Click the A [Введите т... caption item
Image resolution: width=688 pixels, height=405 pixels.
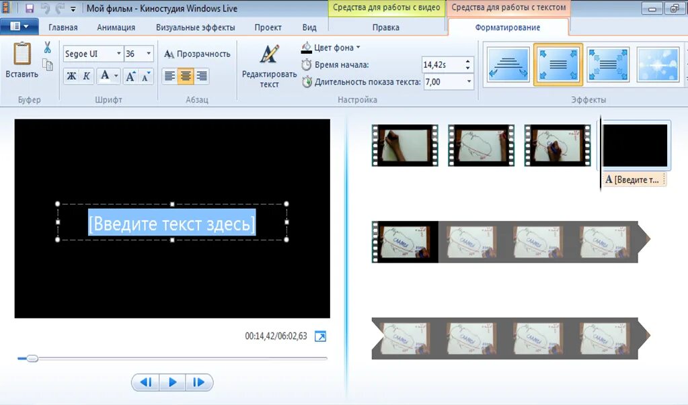[634, 179]
